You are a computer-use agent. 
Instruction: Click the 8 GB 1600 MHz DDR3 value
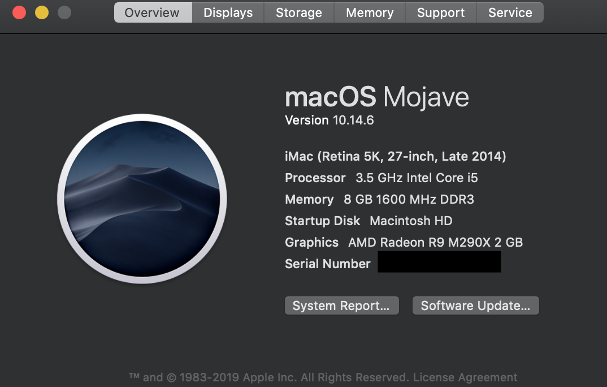[x=409, y=199]
